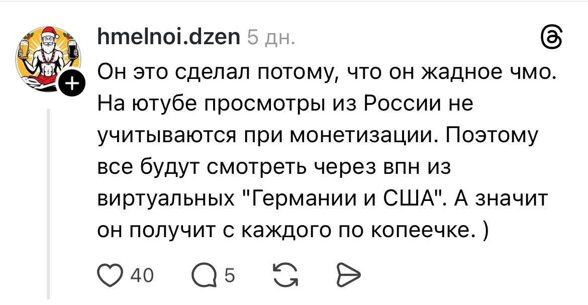This screenshot has height=305, width=588.
Task: Click the thread line below the avatar
Action: pyautogui.click(x=48, y=201)
